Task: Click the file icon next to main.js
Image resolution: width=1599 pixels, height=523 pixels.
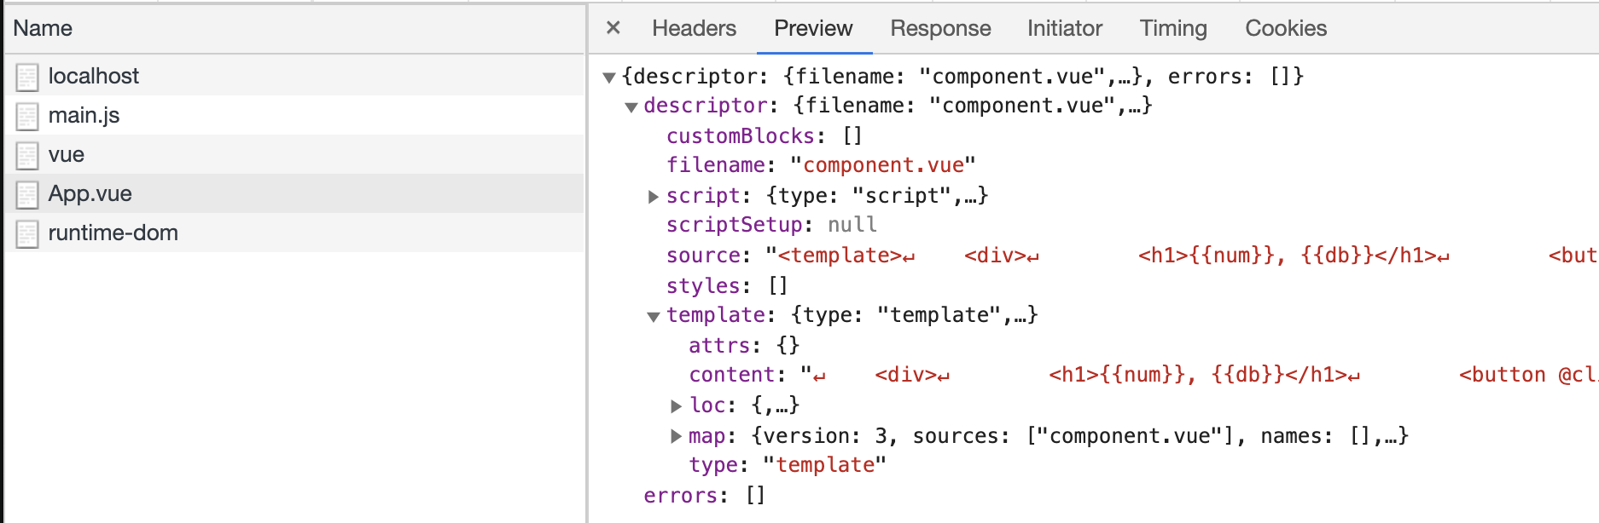Action: 27,116
